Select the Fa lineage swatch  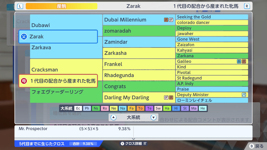[x=131, y=108]
